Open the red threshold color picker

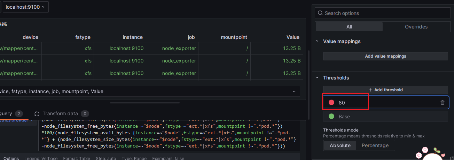coord(331,102)
